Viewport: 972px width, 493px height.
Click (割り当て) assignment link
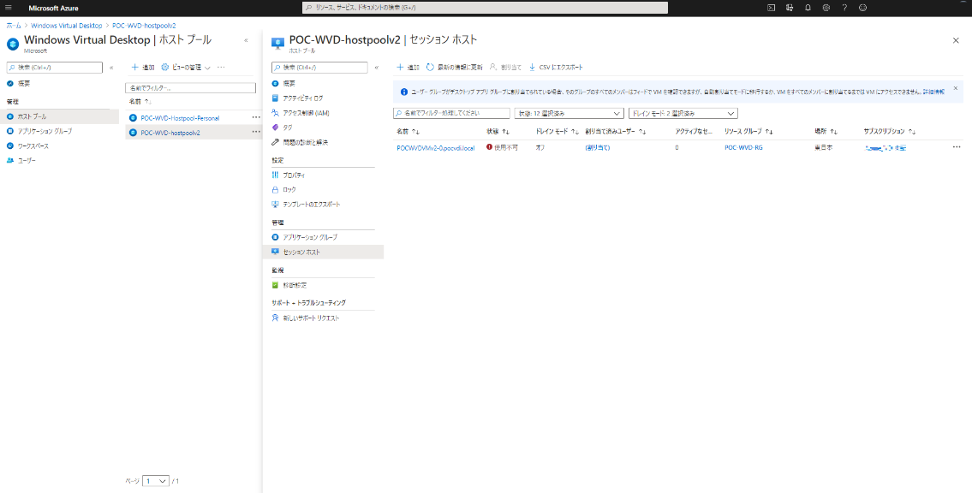598,148
